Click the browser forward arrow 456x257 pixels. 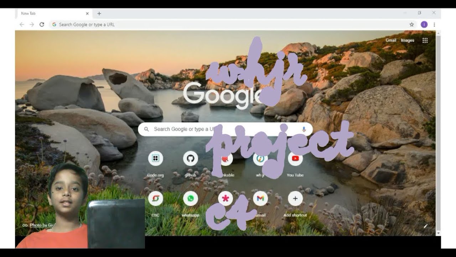pos(32,25)
